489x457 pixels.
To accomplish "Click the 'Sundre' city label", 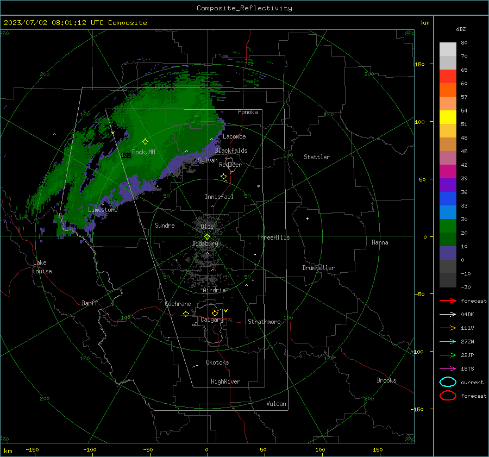I will (x=165, y=225).
